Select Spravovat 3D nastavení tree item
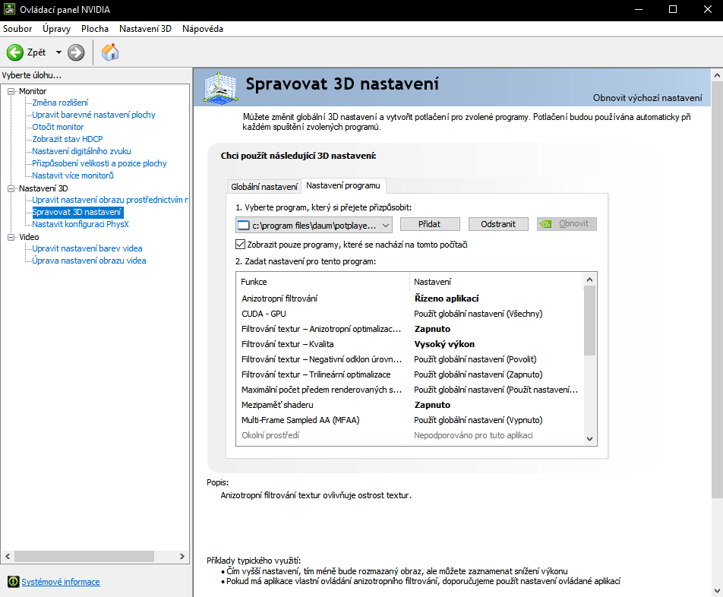 click(x=77, y=212)
